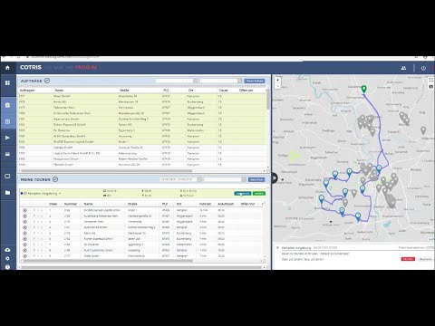Click the power logout icon in the top bar

tap(423, 68)
